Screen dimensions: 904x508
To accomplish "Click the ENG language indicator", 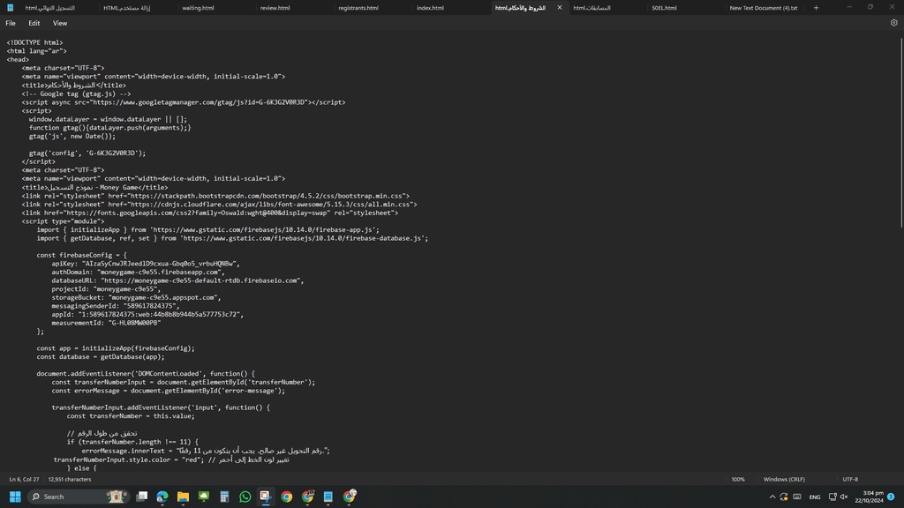I will 815,497.
